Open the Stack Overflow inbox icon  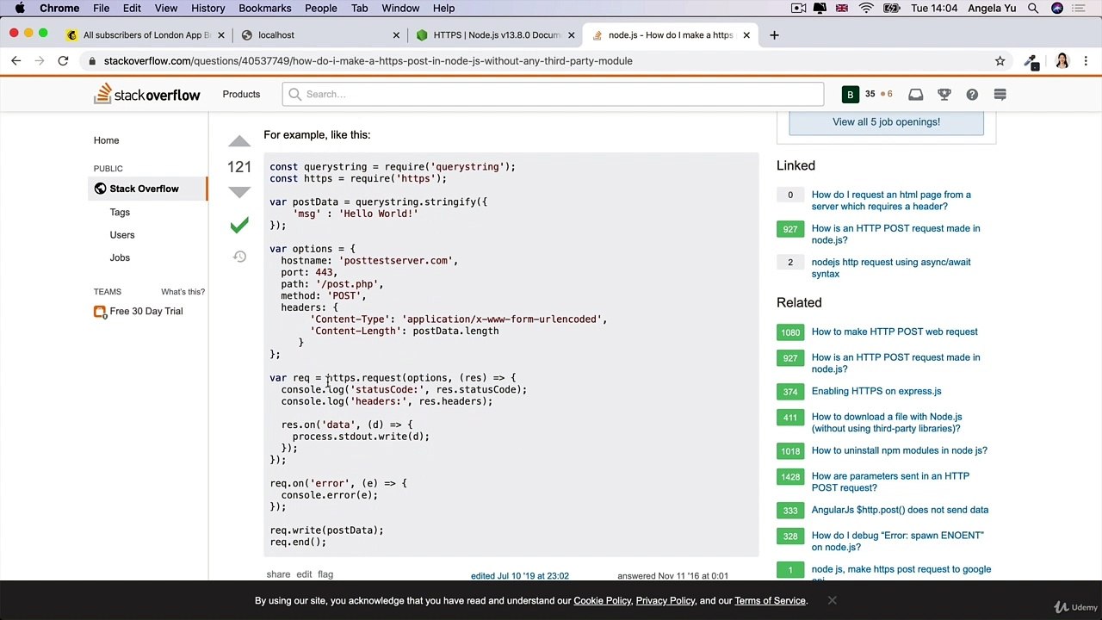[915, 94]
